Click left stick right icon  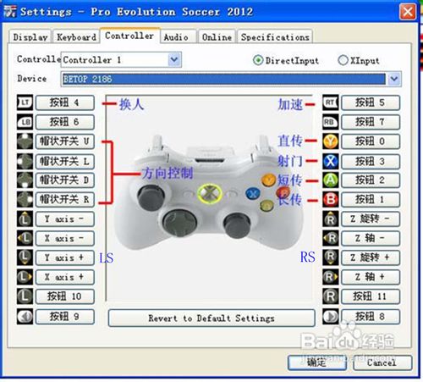click(x=25, y=277)
